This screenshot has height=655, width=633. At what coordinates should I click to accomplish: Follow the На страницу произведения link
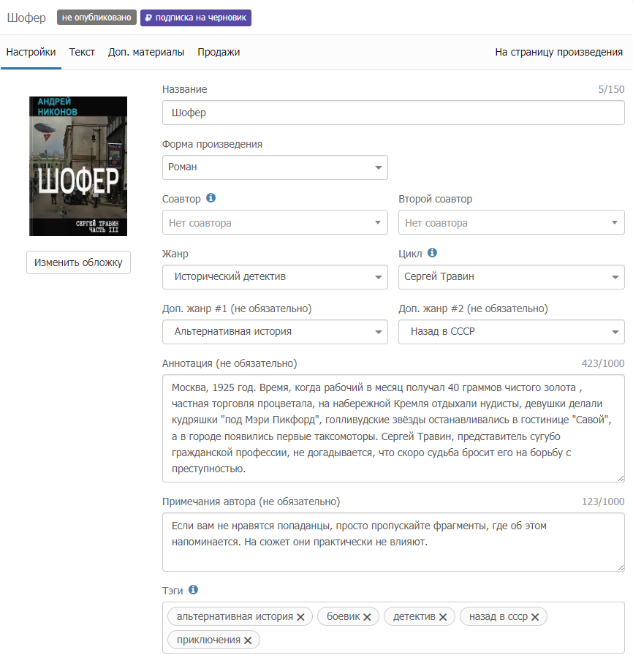558,52
